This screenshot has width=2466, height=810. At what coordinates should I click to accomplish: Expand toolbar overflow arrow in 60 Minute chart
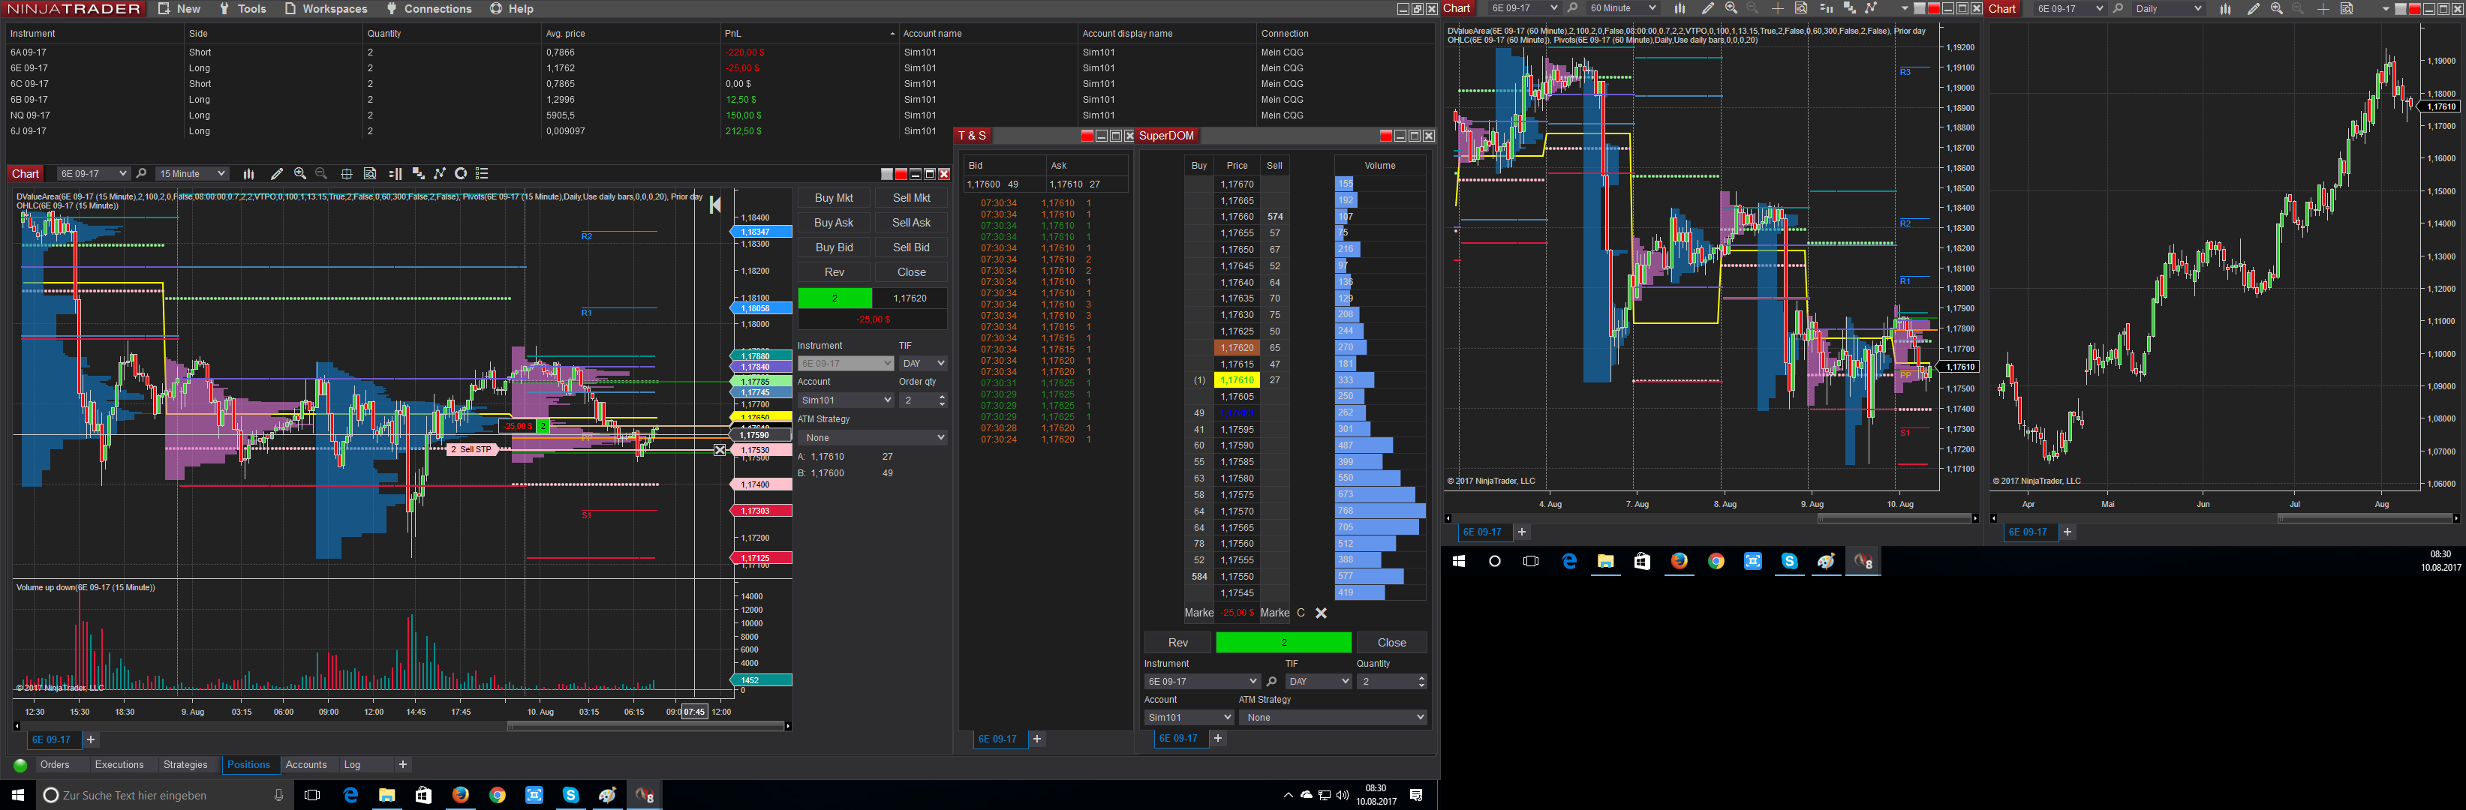point(1904,10)
